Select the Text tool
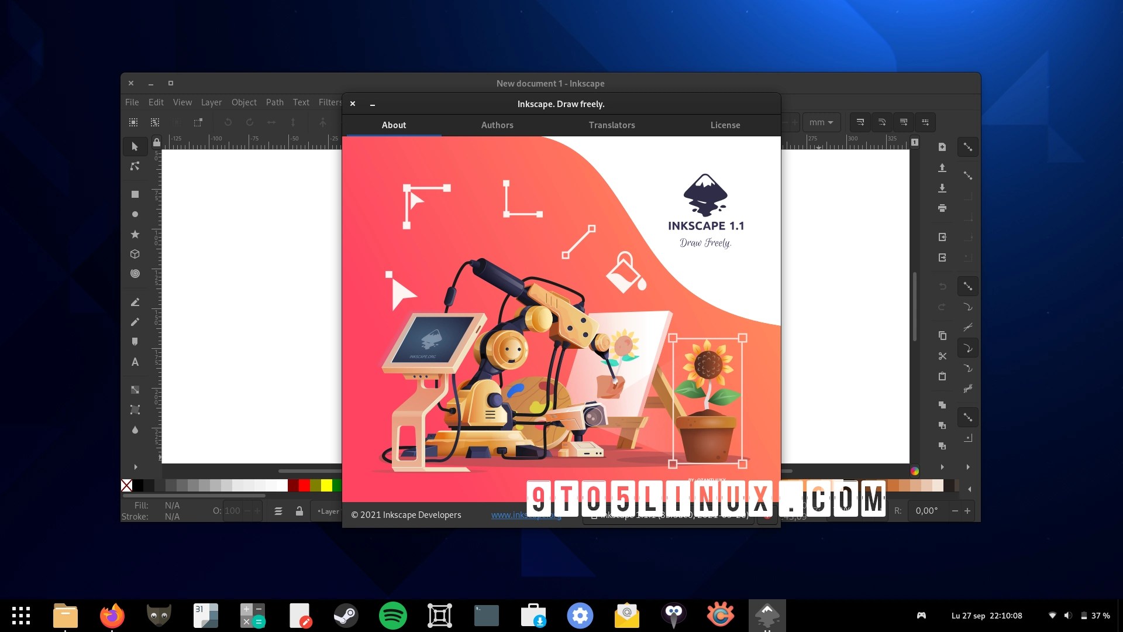The height and width of the screenshot is (632, 1123). coord(135,362)
